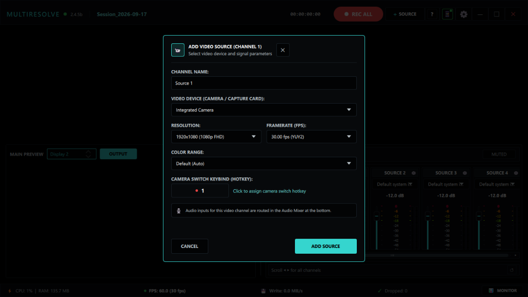Click the 00:00:00:00 timecode display

point(305,14)
